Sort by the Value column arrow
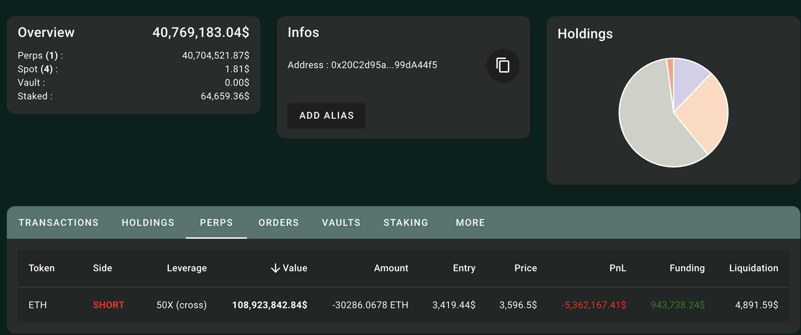The image size is (801, 335). point(275,268)
